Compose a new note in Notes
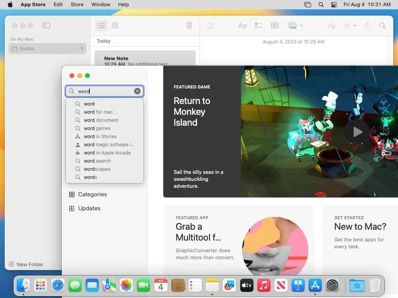This screenshot has width=398, height=298. pos(210,25)
